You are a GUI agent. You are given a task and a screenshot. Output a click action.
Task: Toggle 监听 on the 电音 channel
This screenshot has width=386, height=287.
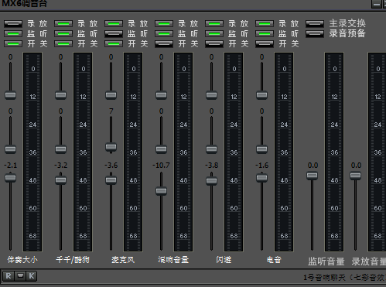click(x=265, y=34)
